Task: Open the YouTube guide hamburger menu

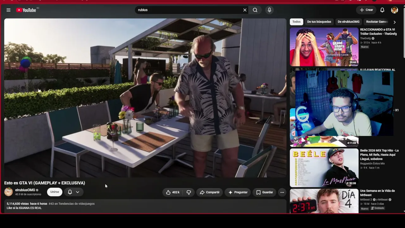Action: point(9,10)
